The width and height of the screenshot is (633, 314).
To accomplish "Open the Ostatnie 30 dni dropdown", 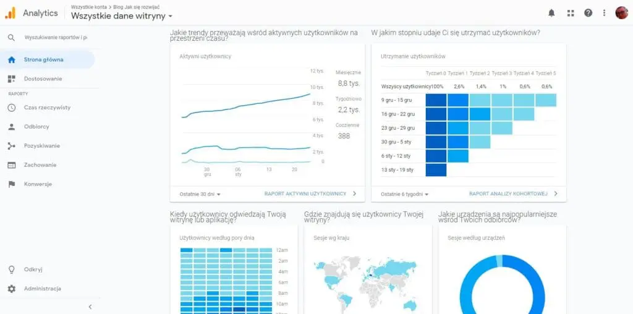I will pos(200,194).
